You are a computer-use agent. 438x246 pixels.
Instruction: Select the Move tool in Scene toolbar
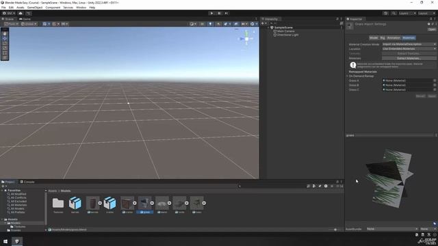[x=5, y=38]
